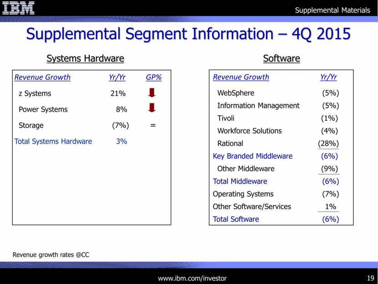Image resolution: width=378 pixels, height=284 pixels.
Task: Click the Software table Yr/Yr column header
Action: [x=328, y=77]
